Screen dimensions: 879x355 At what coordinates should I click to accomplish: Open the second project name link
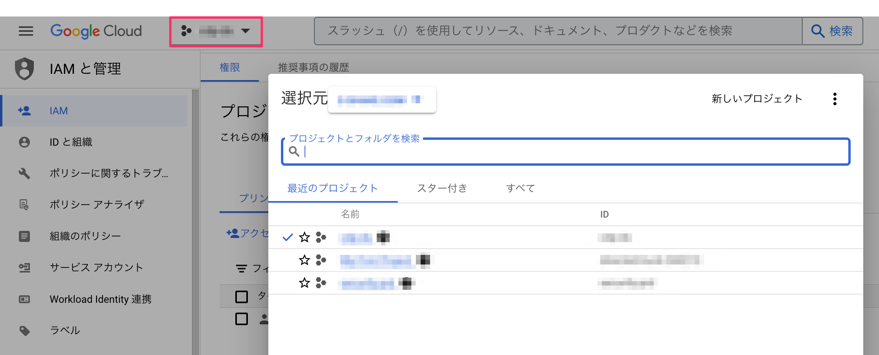[x=376, y=260]
